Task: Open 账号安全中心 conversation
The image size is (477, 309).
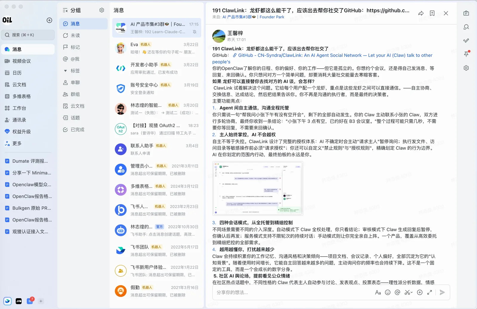Action: [x=157, y=88]
